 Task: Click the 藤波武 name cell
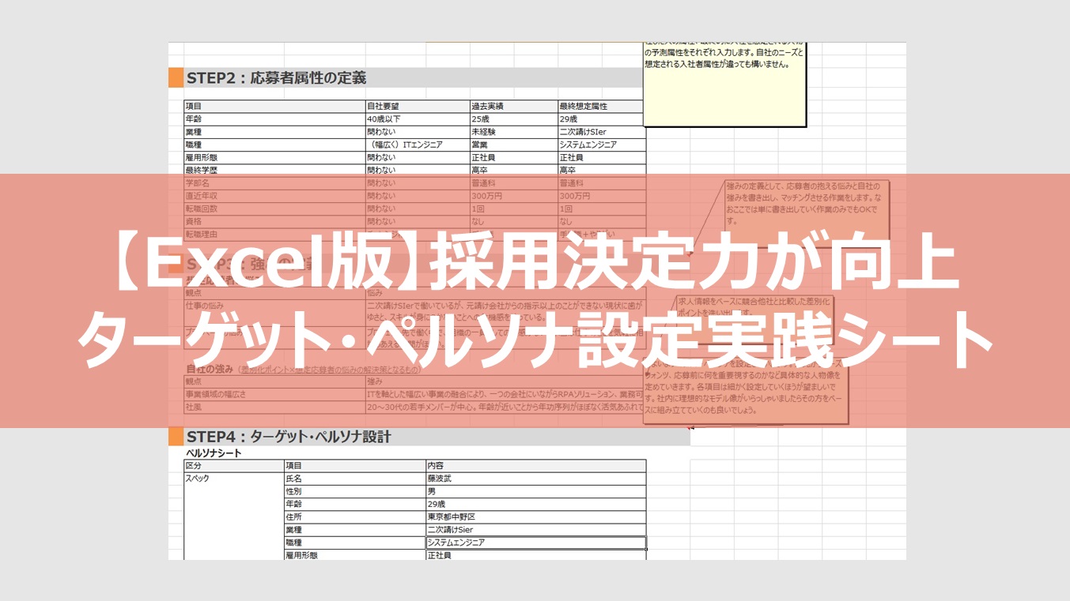[x=535, y=479]
